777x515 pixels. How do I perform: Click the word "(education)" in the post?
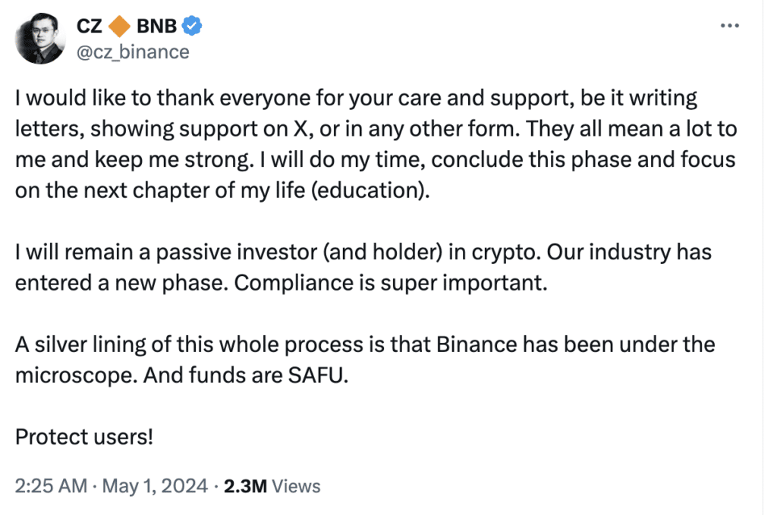coord(373,190)
